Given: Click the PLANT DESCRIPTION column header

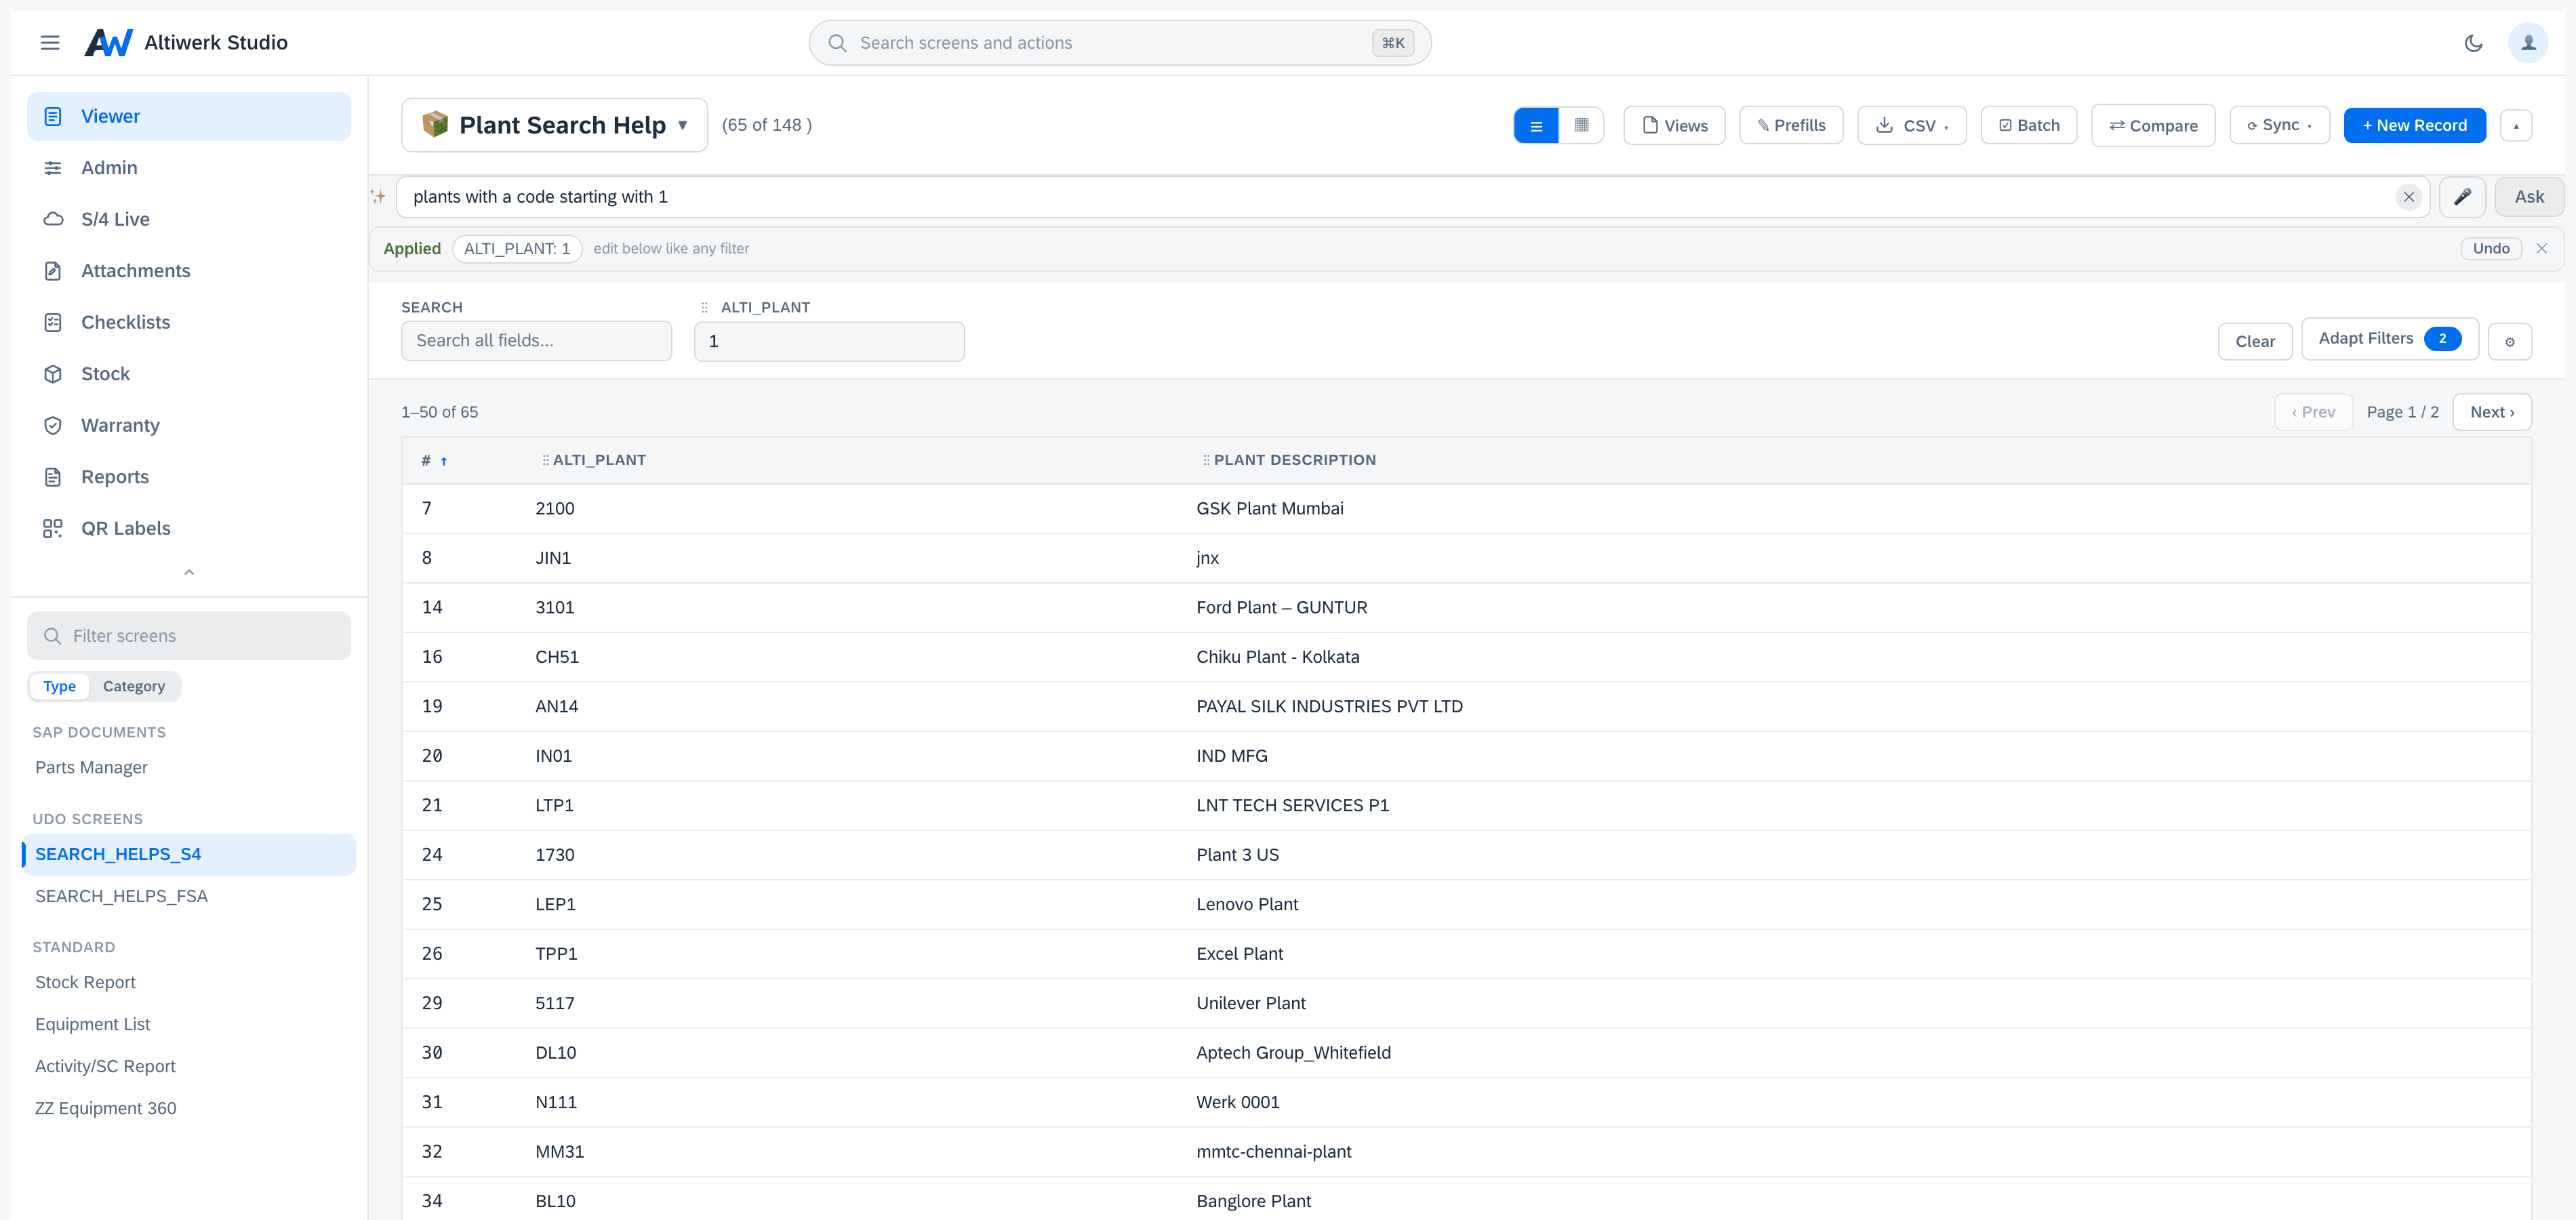Looking at the screenshot, I should (1294, 460).
